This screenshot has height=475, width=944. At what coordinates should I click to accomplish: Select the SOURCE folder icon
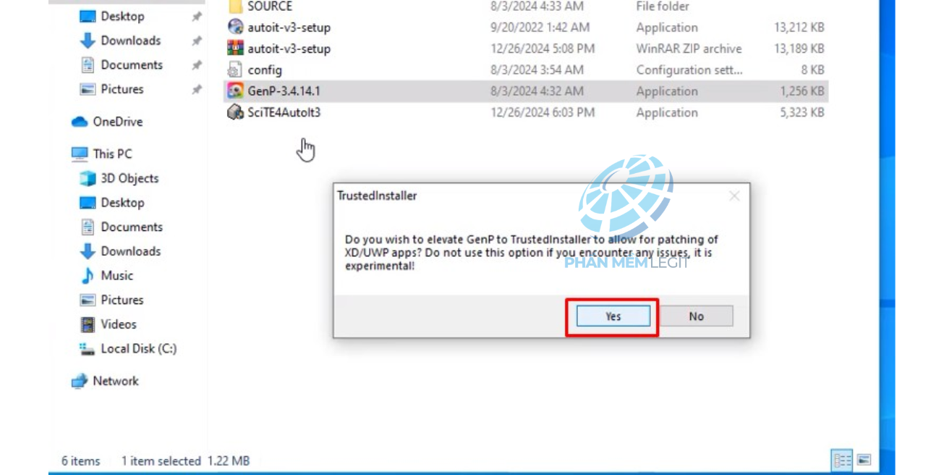pos(235,7)
